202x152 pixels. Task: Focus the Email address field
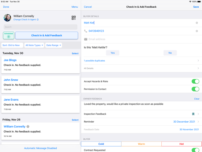[x=142, y=39]
